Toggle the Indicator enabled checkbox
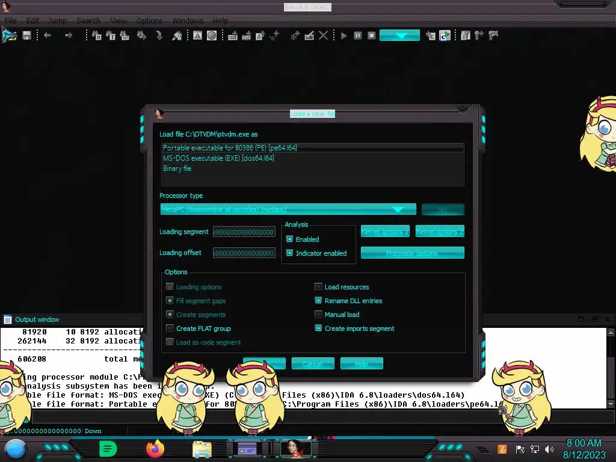 (289, 253)
